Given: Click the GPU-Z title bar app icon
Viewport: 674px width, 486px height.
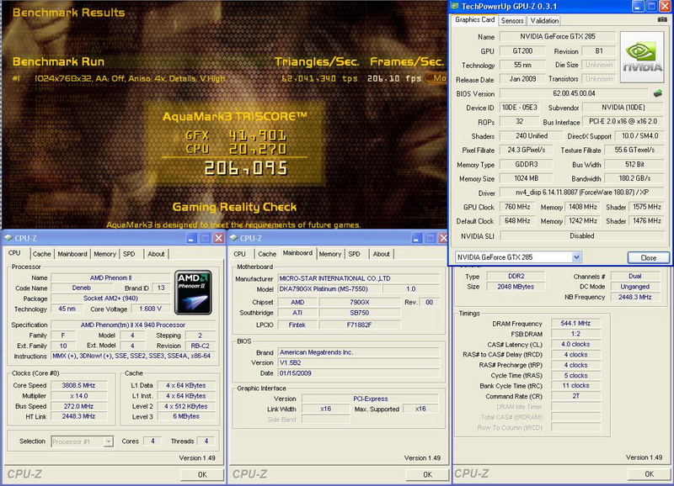Looking at the screenshot, I should coord(455,6).
